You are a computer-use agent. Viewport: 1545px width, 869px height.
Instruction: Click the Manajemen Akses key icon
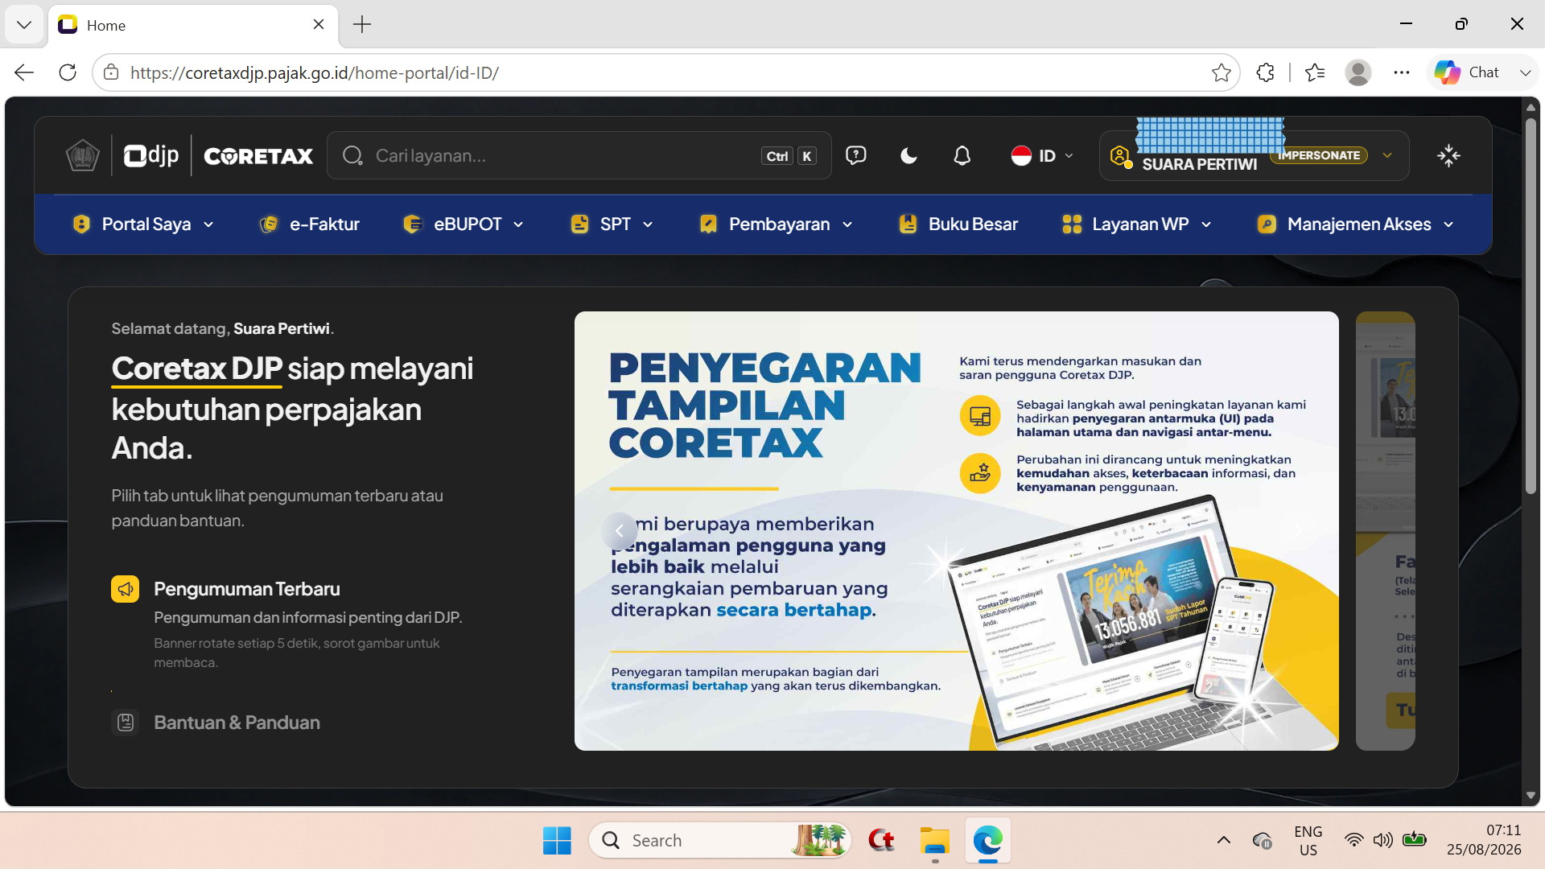click(1267, 224)
